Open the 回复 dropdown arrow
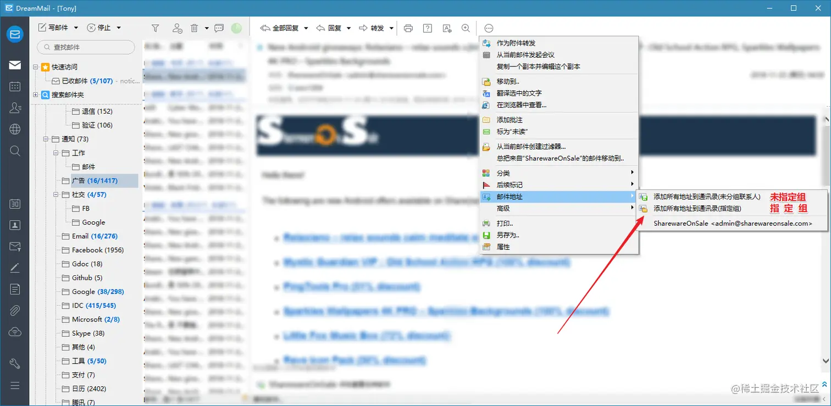831x406 pixels. pyautogui.click(x=348, y=28)
